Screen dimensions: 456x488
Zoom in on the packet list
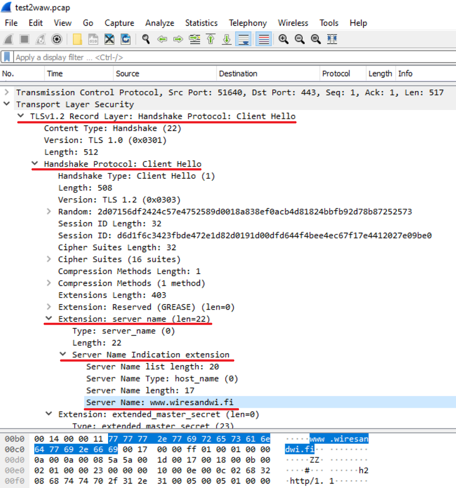[283, 39]
